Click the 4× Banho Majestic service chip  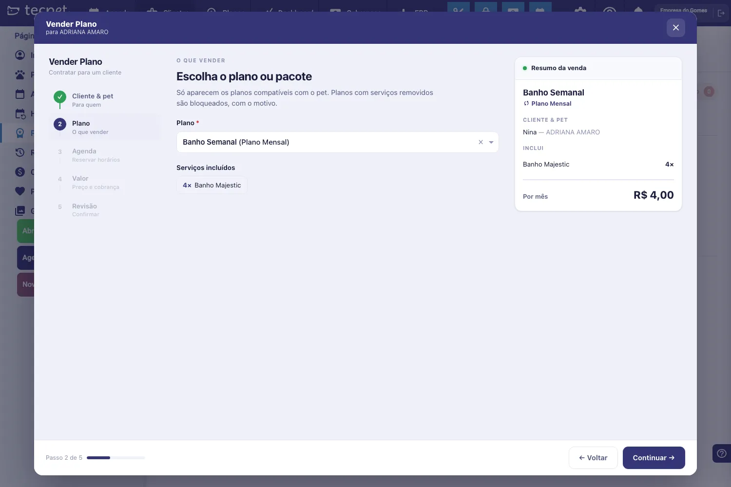212,185
